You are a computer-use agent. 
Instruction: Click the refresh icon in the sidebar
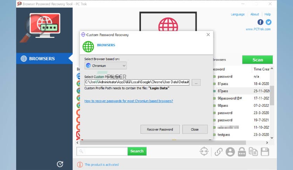tap(60, 164)
